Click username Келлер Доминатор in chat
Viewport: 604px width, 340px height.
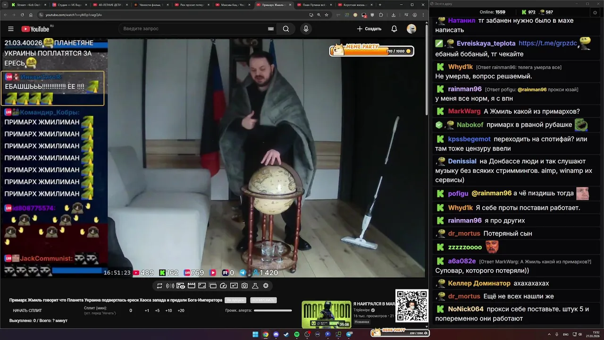[479, 283]
